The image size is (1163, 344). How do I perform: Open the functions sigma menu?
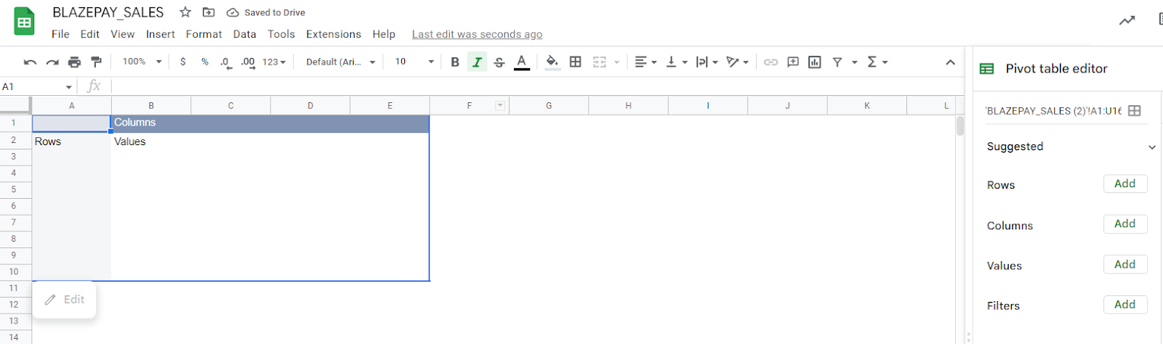click(x=877, y=62)
